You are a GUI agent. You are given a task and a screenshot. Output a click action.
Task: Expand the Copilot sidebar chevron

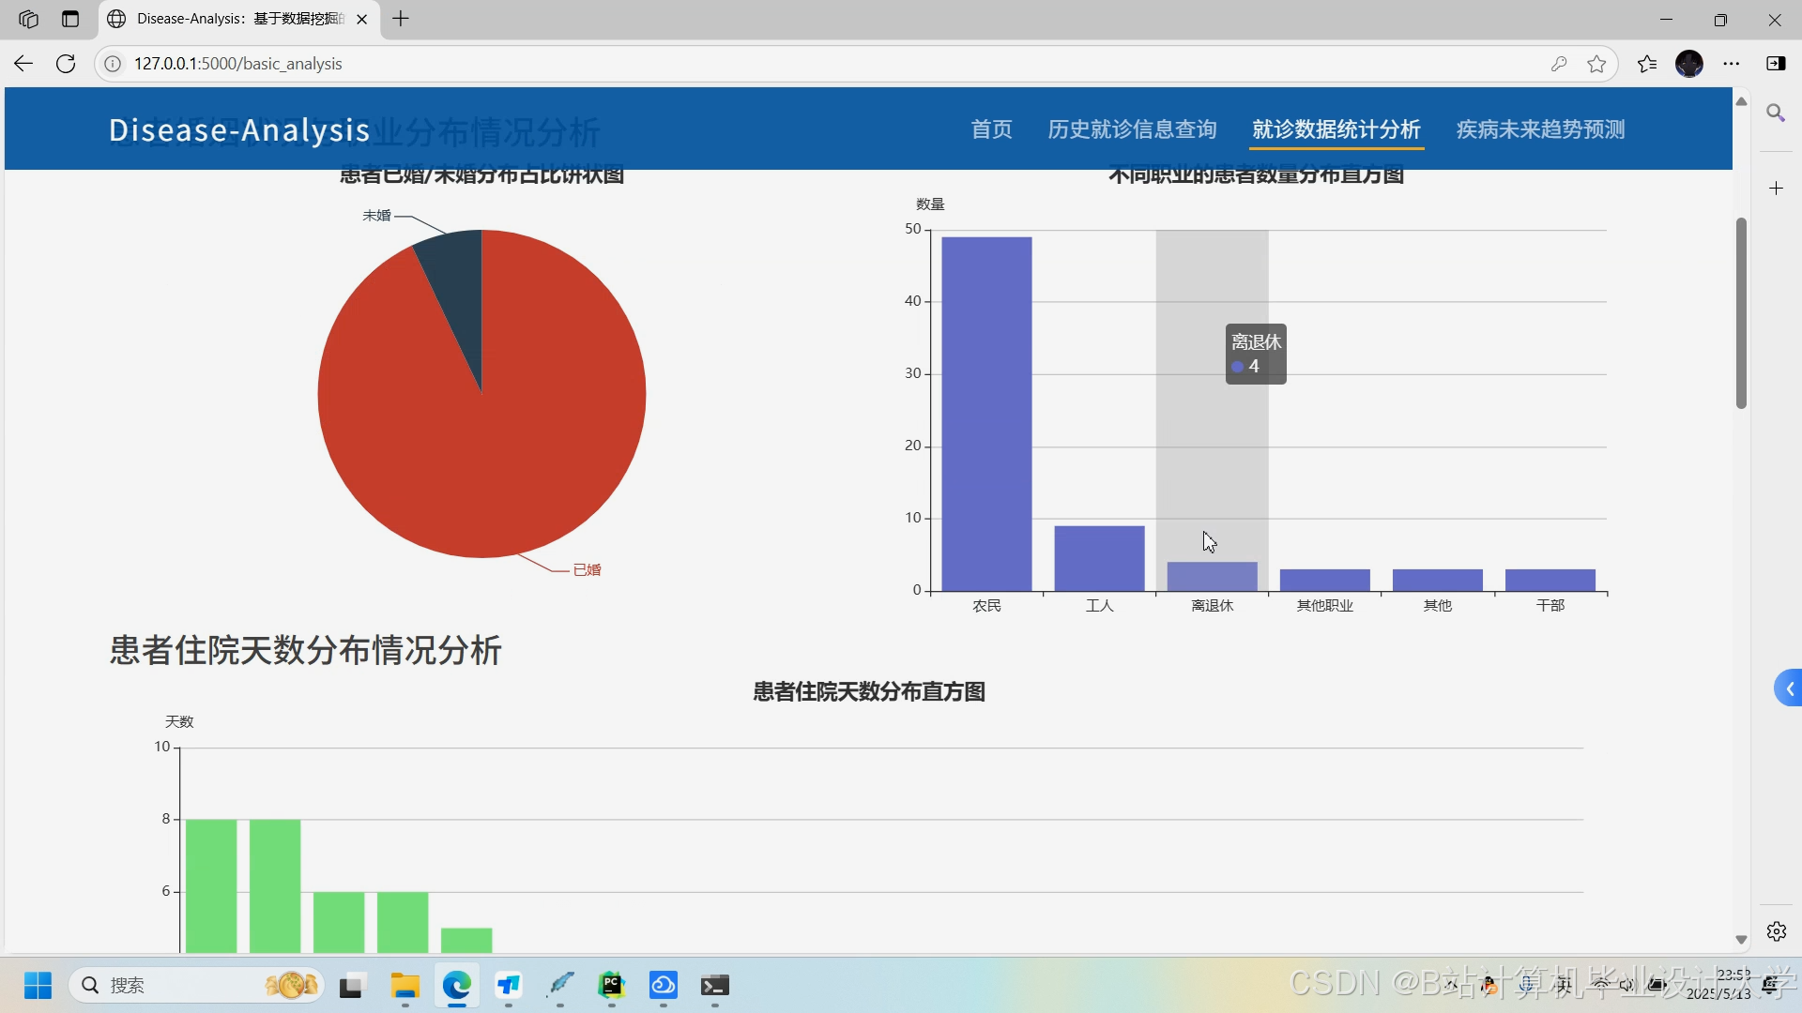[x=1789, y=688]
